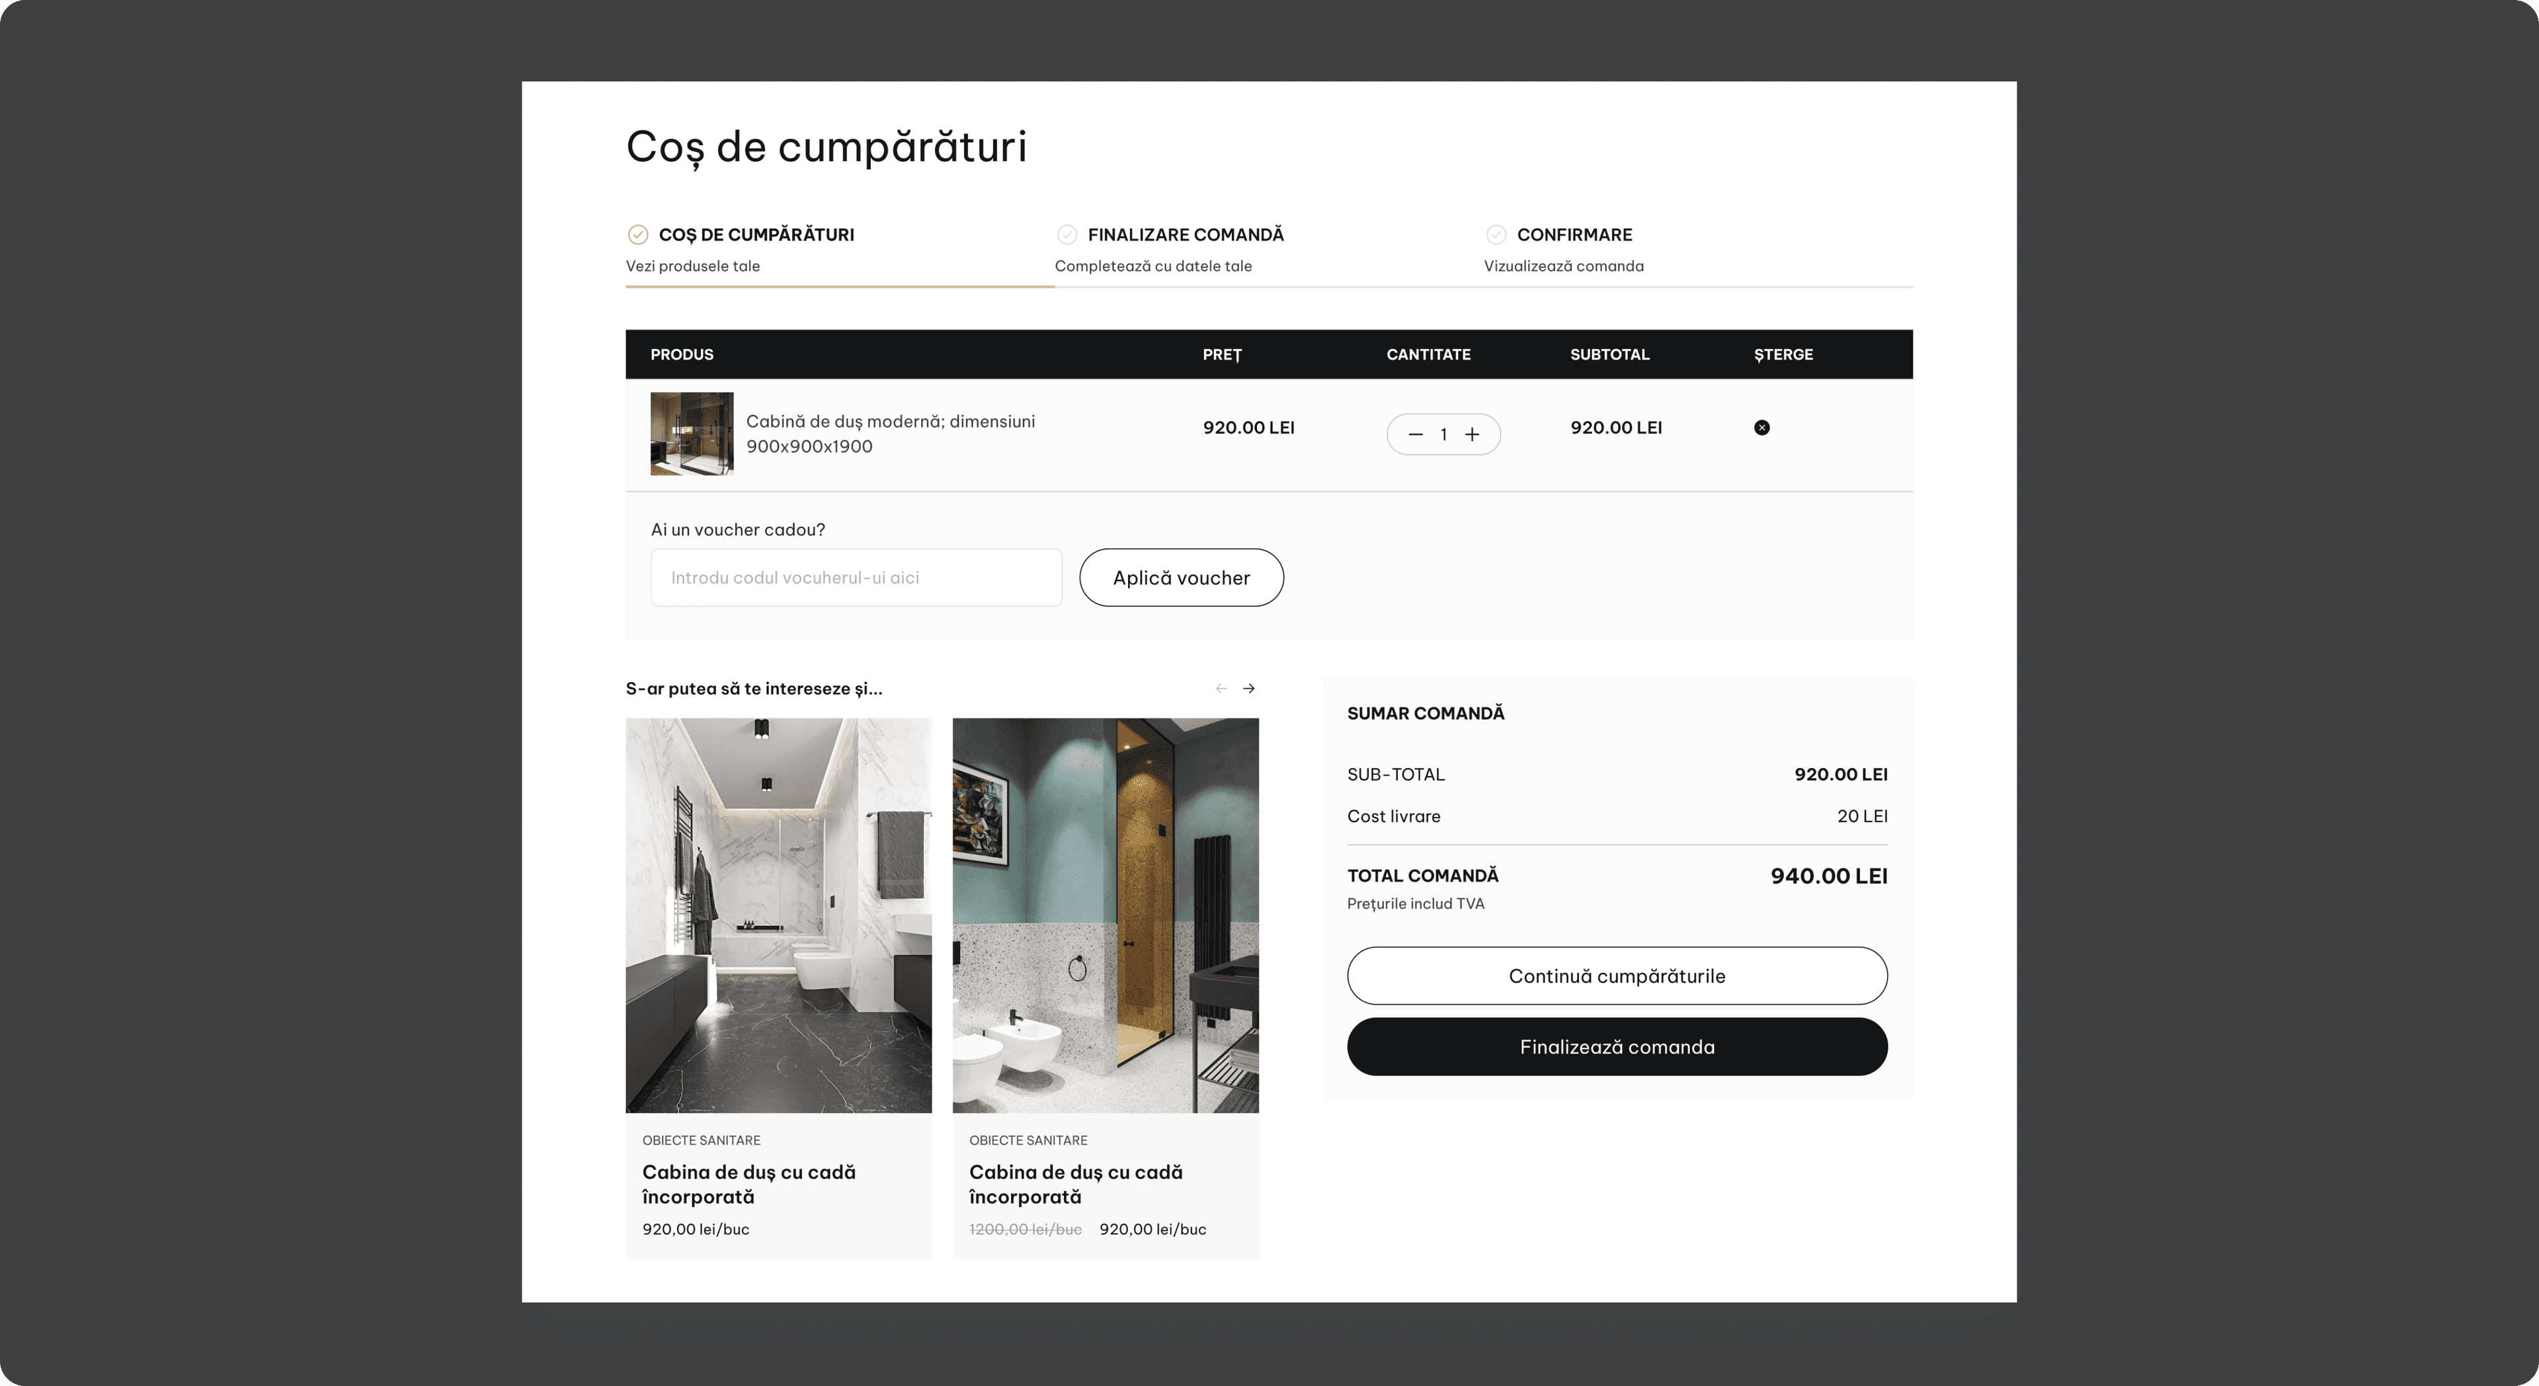Click the voucher code input field
Image resolution: width=2539 pixels, height=1386 pixels.
point(856,577)
